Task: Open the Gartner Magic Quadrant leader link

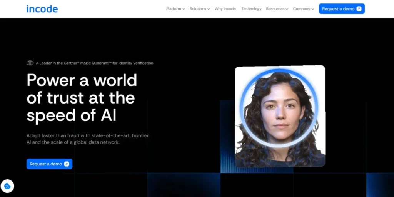Action: tap(90, 63)
